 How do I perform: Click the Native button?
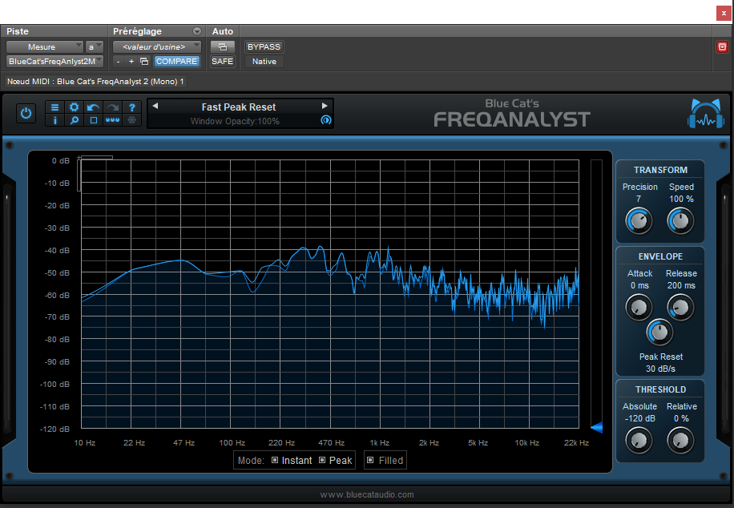[x=264, y=62]
